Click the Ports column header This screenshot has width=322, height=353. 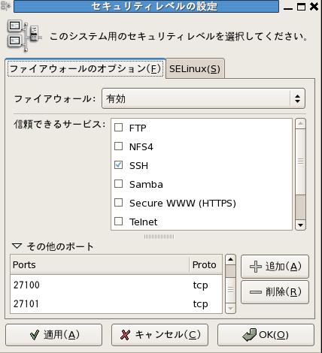click(x=100, y=265)
